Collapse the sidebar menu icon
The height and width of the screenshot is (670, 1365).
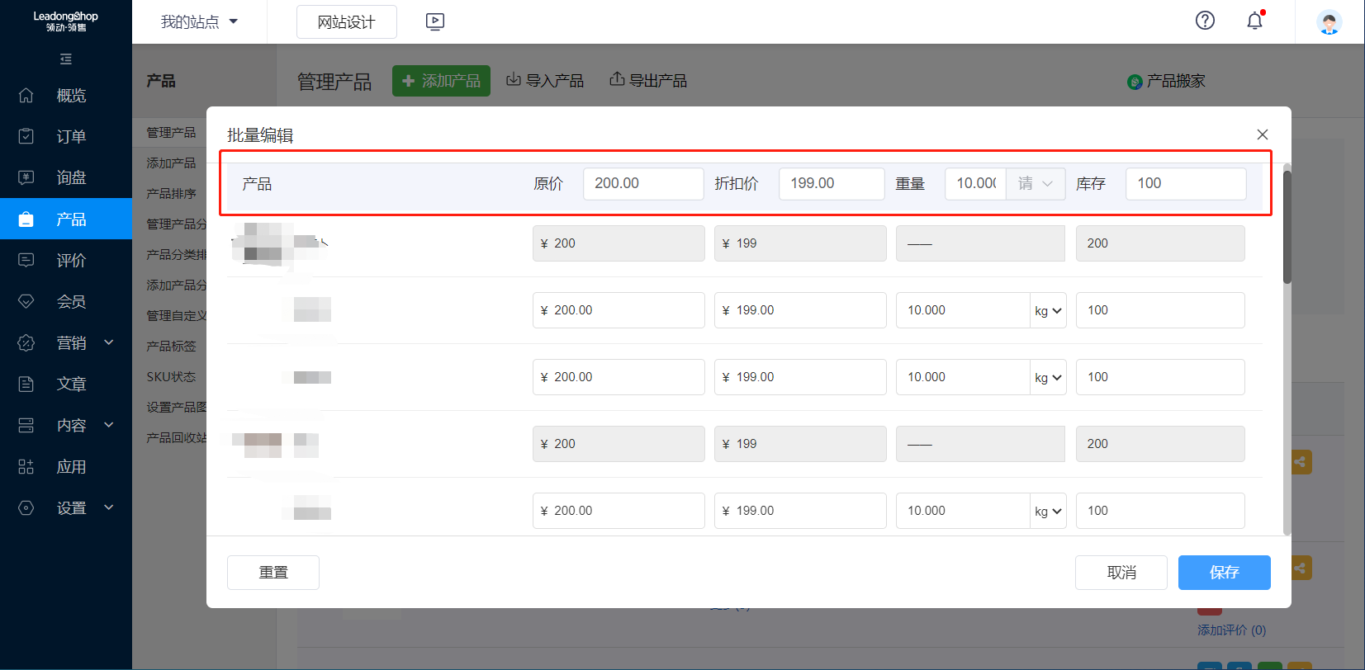66,59
